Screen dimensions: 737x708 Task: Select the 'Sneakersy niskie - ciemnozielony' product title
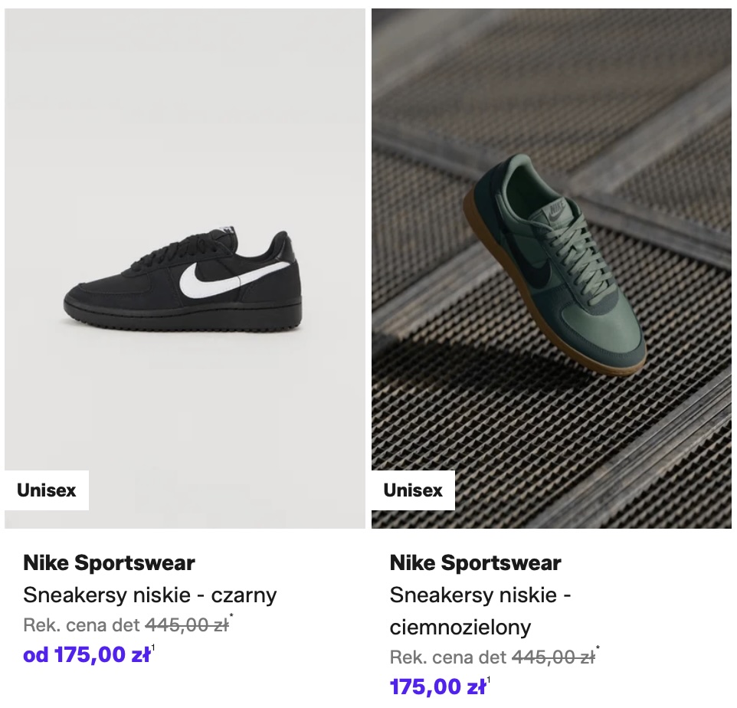pos(480,611)
